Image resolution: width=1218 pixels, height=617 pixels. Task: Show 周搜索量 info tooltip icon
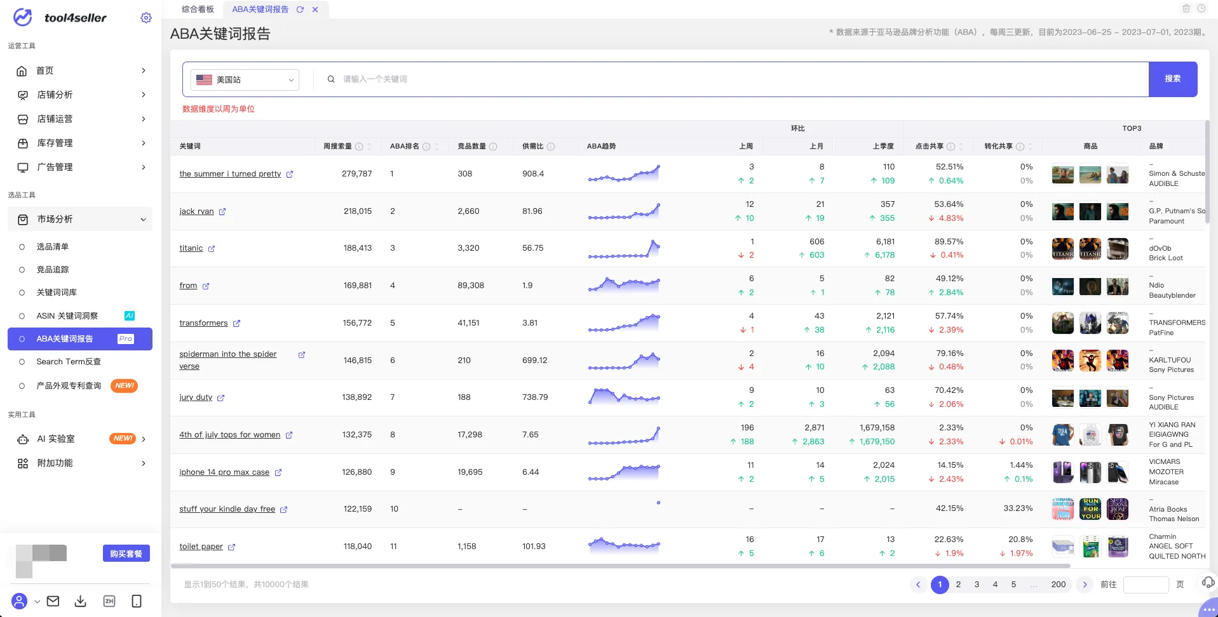click(x=359, y=147)
